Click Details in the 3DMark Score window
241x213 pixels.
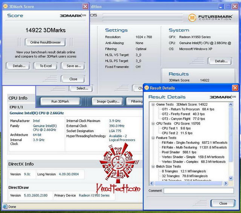(x=19, y=66)
